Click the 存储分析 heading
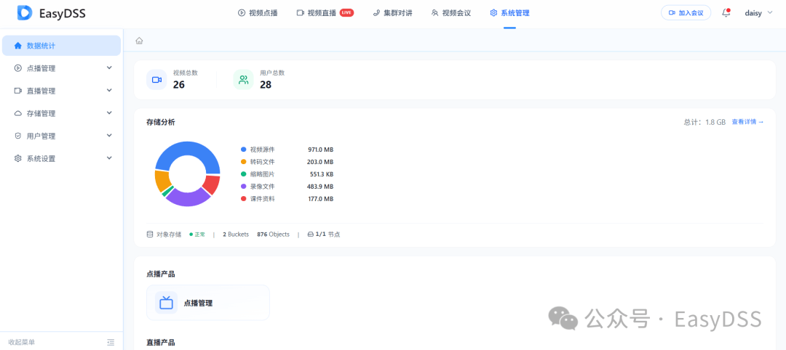 click(161, 122)
